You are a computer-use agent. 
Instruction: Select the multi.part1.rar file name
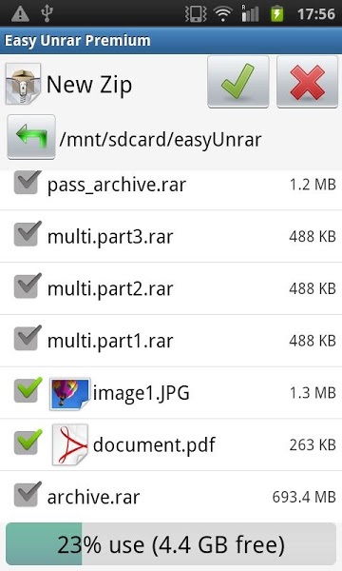[x=110, y=342]
